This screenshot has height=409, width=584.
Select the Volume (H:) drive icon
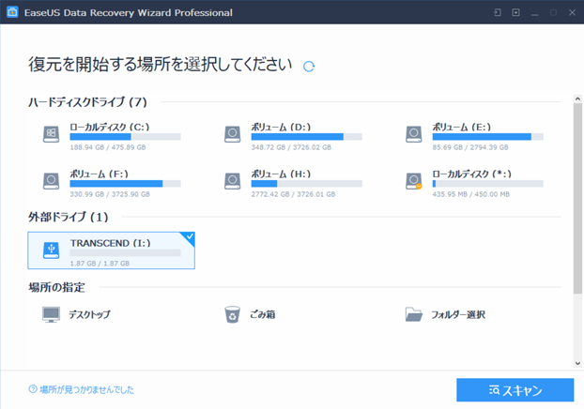[233, 181]
